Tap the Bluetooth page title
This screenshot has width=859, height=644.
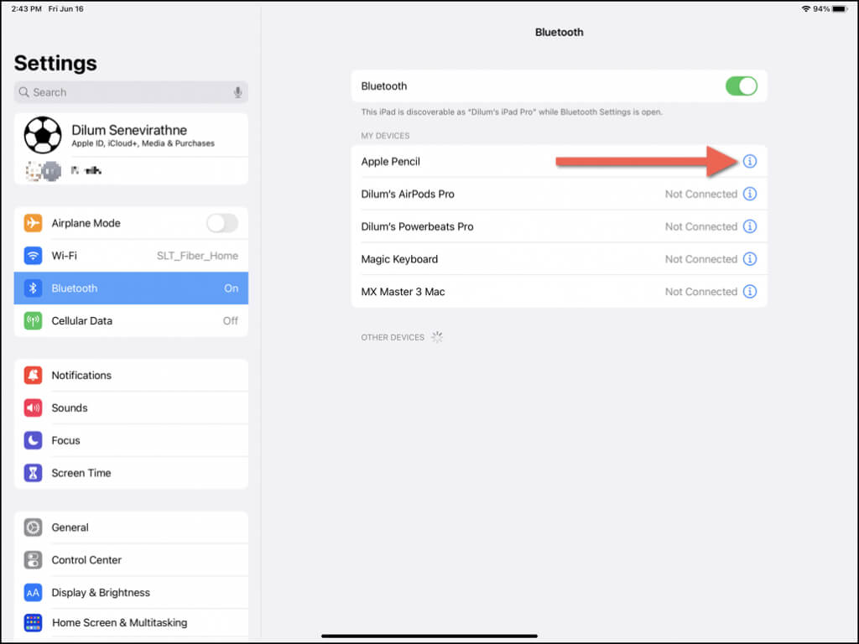[x=559, y=33]
